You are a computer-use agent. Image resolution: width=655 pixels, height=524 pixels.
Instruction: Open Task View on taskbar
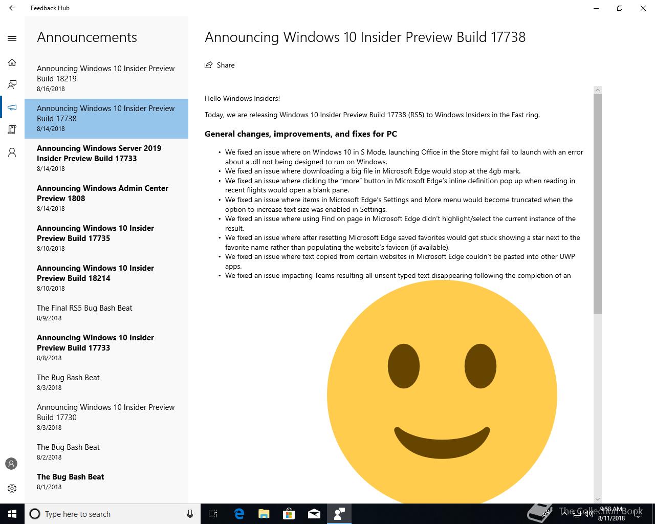(213, 514)
